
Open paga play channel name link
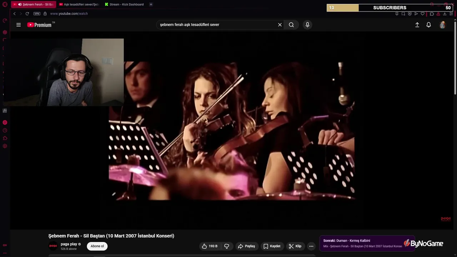pos(69,244)
